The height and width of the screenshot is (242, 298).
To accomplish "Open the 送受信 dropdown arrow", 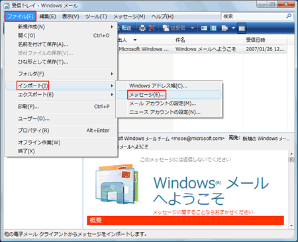I will click(x=192, y=28).
